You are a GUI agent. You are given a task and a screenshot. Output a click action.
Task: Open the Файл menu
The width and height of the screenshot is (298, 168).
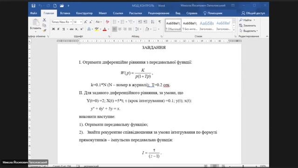point(34,13)
